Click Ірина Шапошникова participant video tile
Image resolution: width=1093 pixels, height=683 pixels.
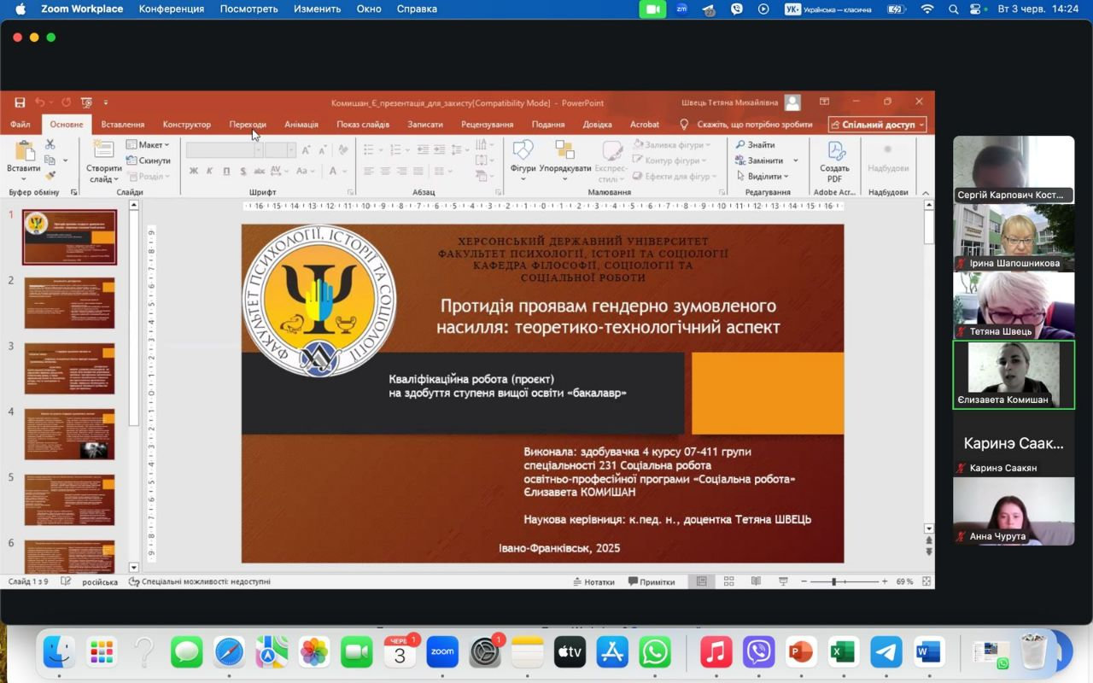1014,237
